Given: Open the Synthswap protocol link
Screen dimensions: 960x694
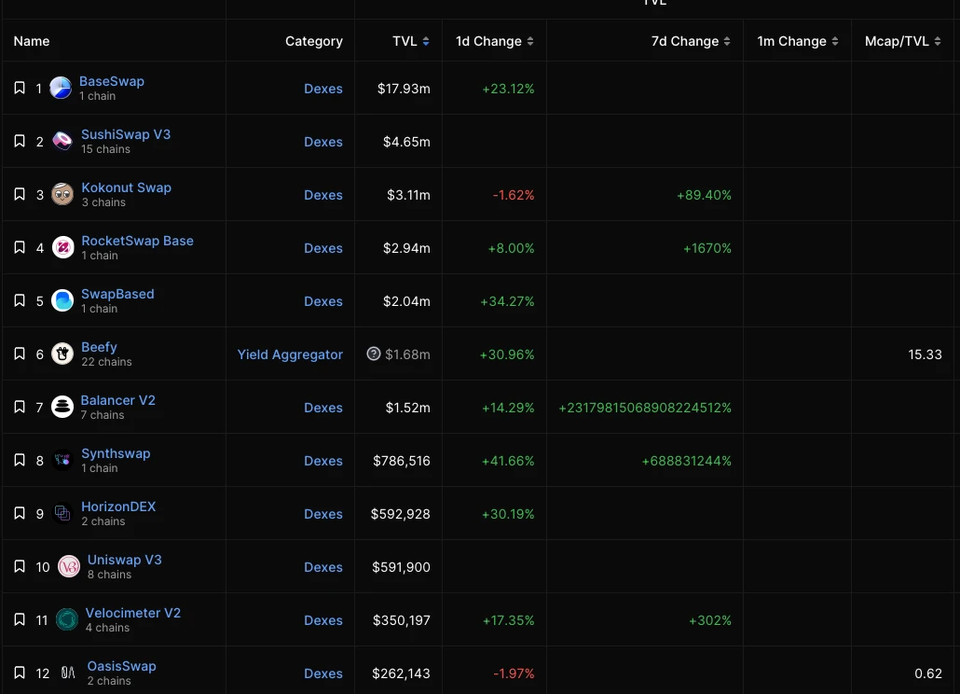Looking at the screenshot, I should (x=116, y=454).
